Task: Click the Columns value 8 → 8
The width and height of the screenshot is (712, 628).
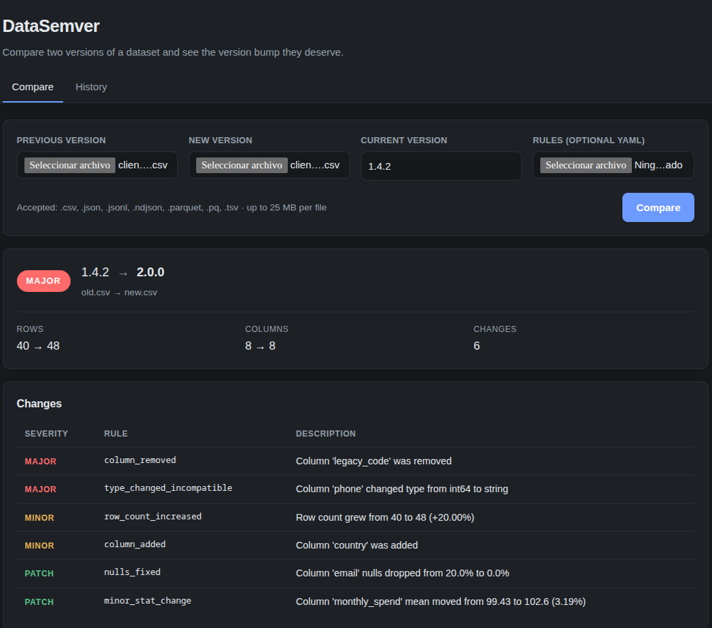Action: [x=260, y=346]
